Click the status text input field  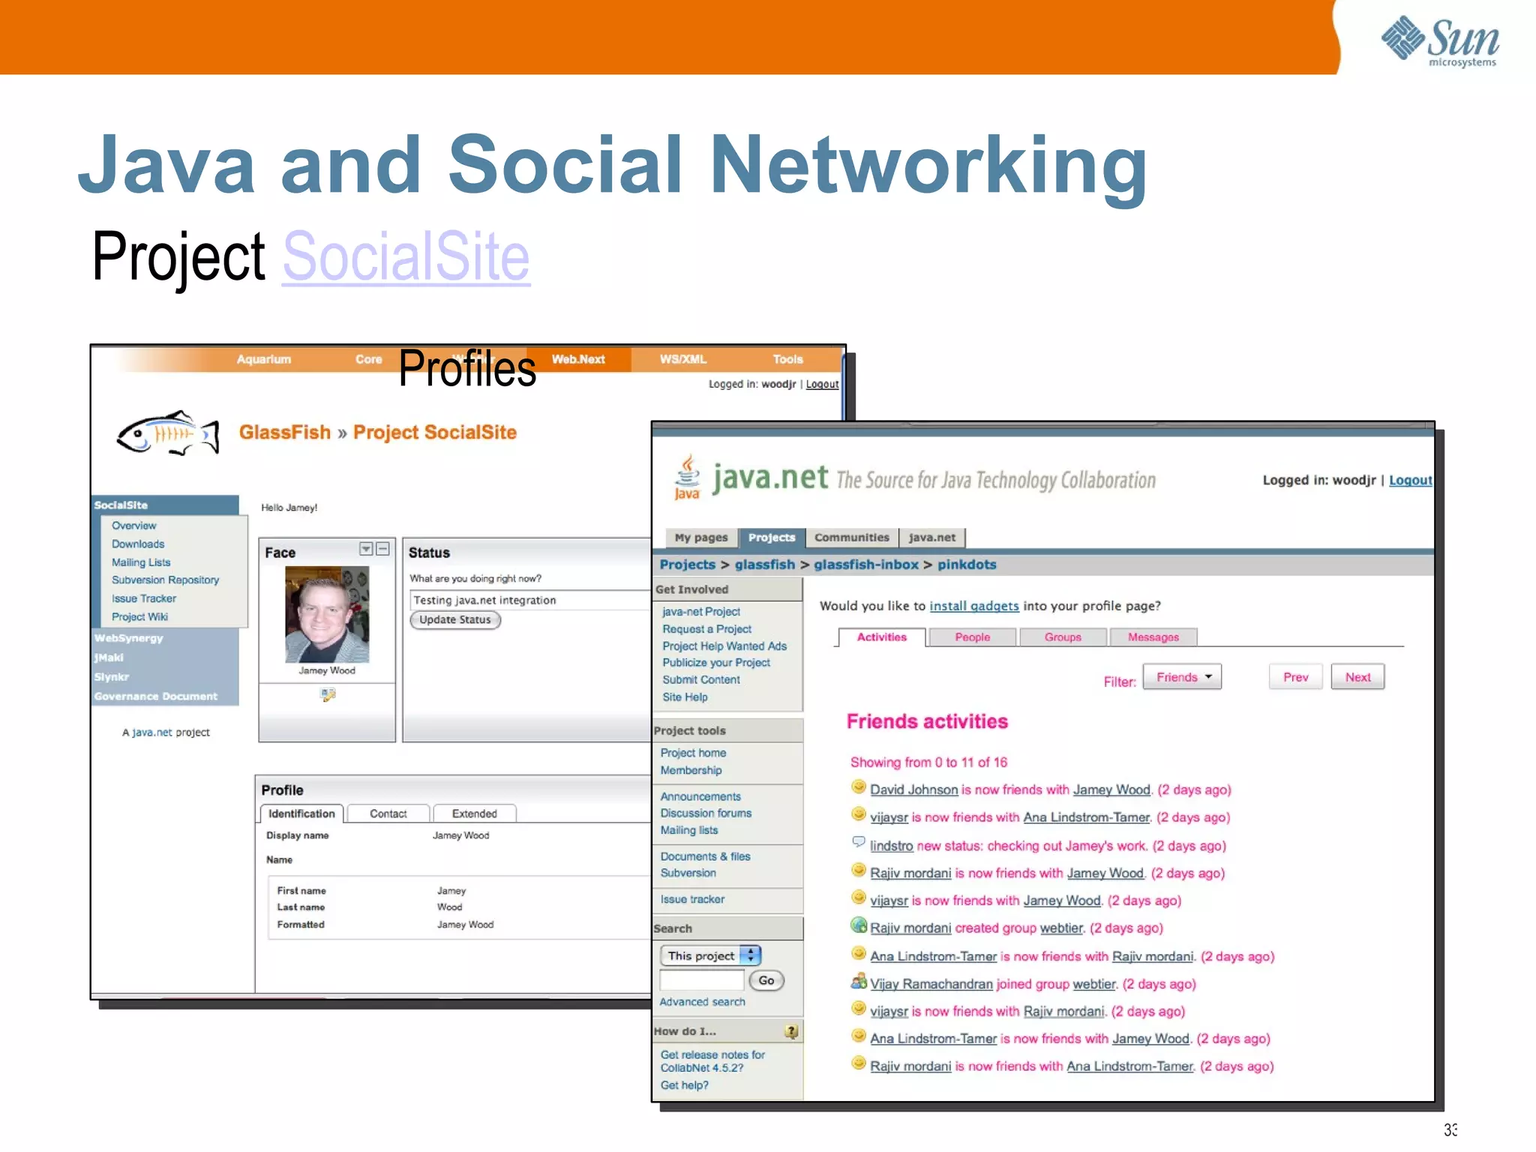(x=530, y=600)
